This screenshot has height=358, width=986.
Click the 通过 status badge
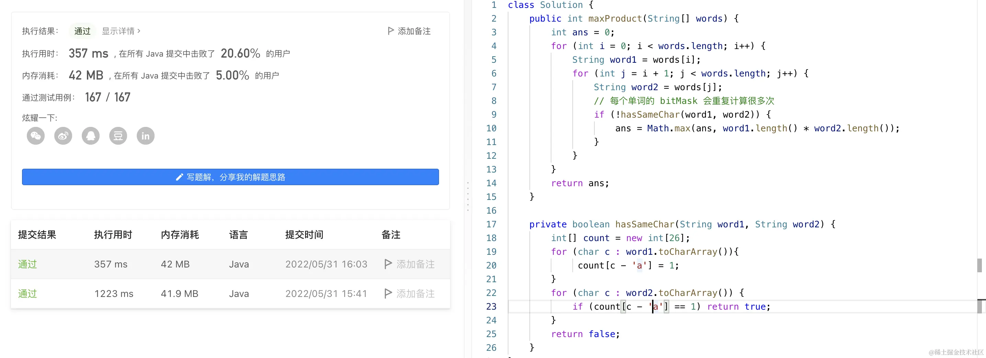coord(82,31)
